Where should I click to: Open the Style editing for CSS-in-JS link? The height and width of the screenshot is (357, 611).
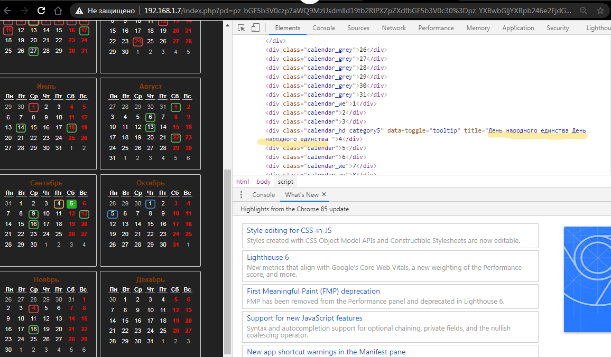point(289,231)
